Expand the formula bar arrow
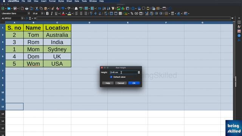Viewport: 242px width, 136px height. point(232,19)
